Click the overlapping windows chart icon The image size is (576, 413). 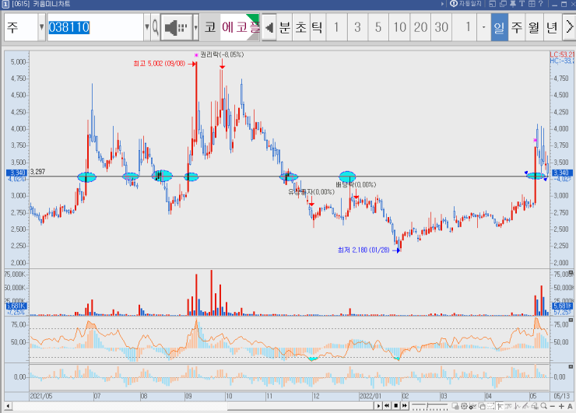[482, 406]
